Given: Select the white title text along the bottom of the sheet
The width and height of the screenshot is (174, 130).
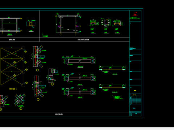Looking at the screenshot, I should pos(59,114).
